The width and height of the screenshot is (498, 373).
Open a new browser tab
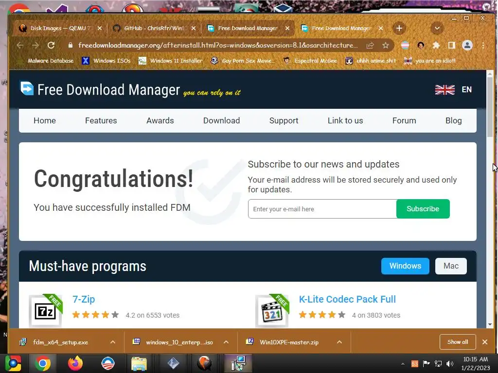(x=399, y=28)
